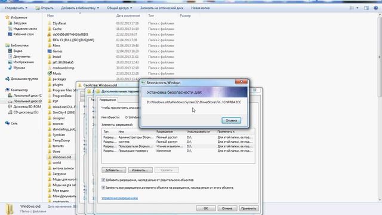
Task: Click Отмена in Безопасность Windows dialog
Action: click(x=231, y=121)
